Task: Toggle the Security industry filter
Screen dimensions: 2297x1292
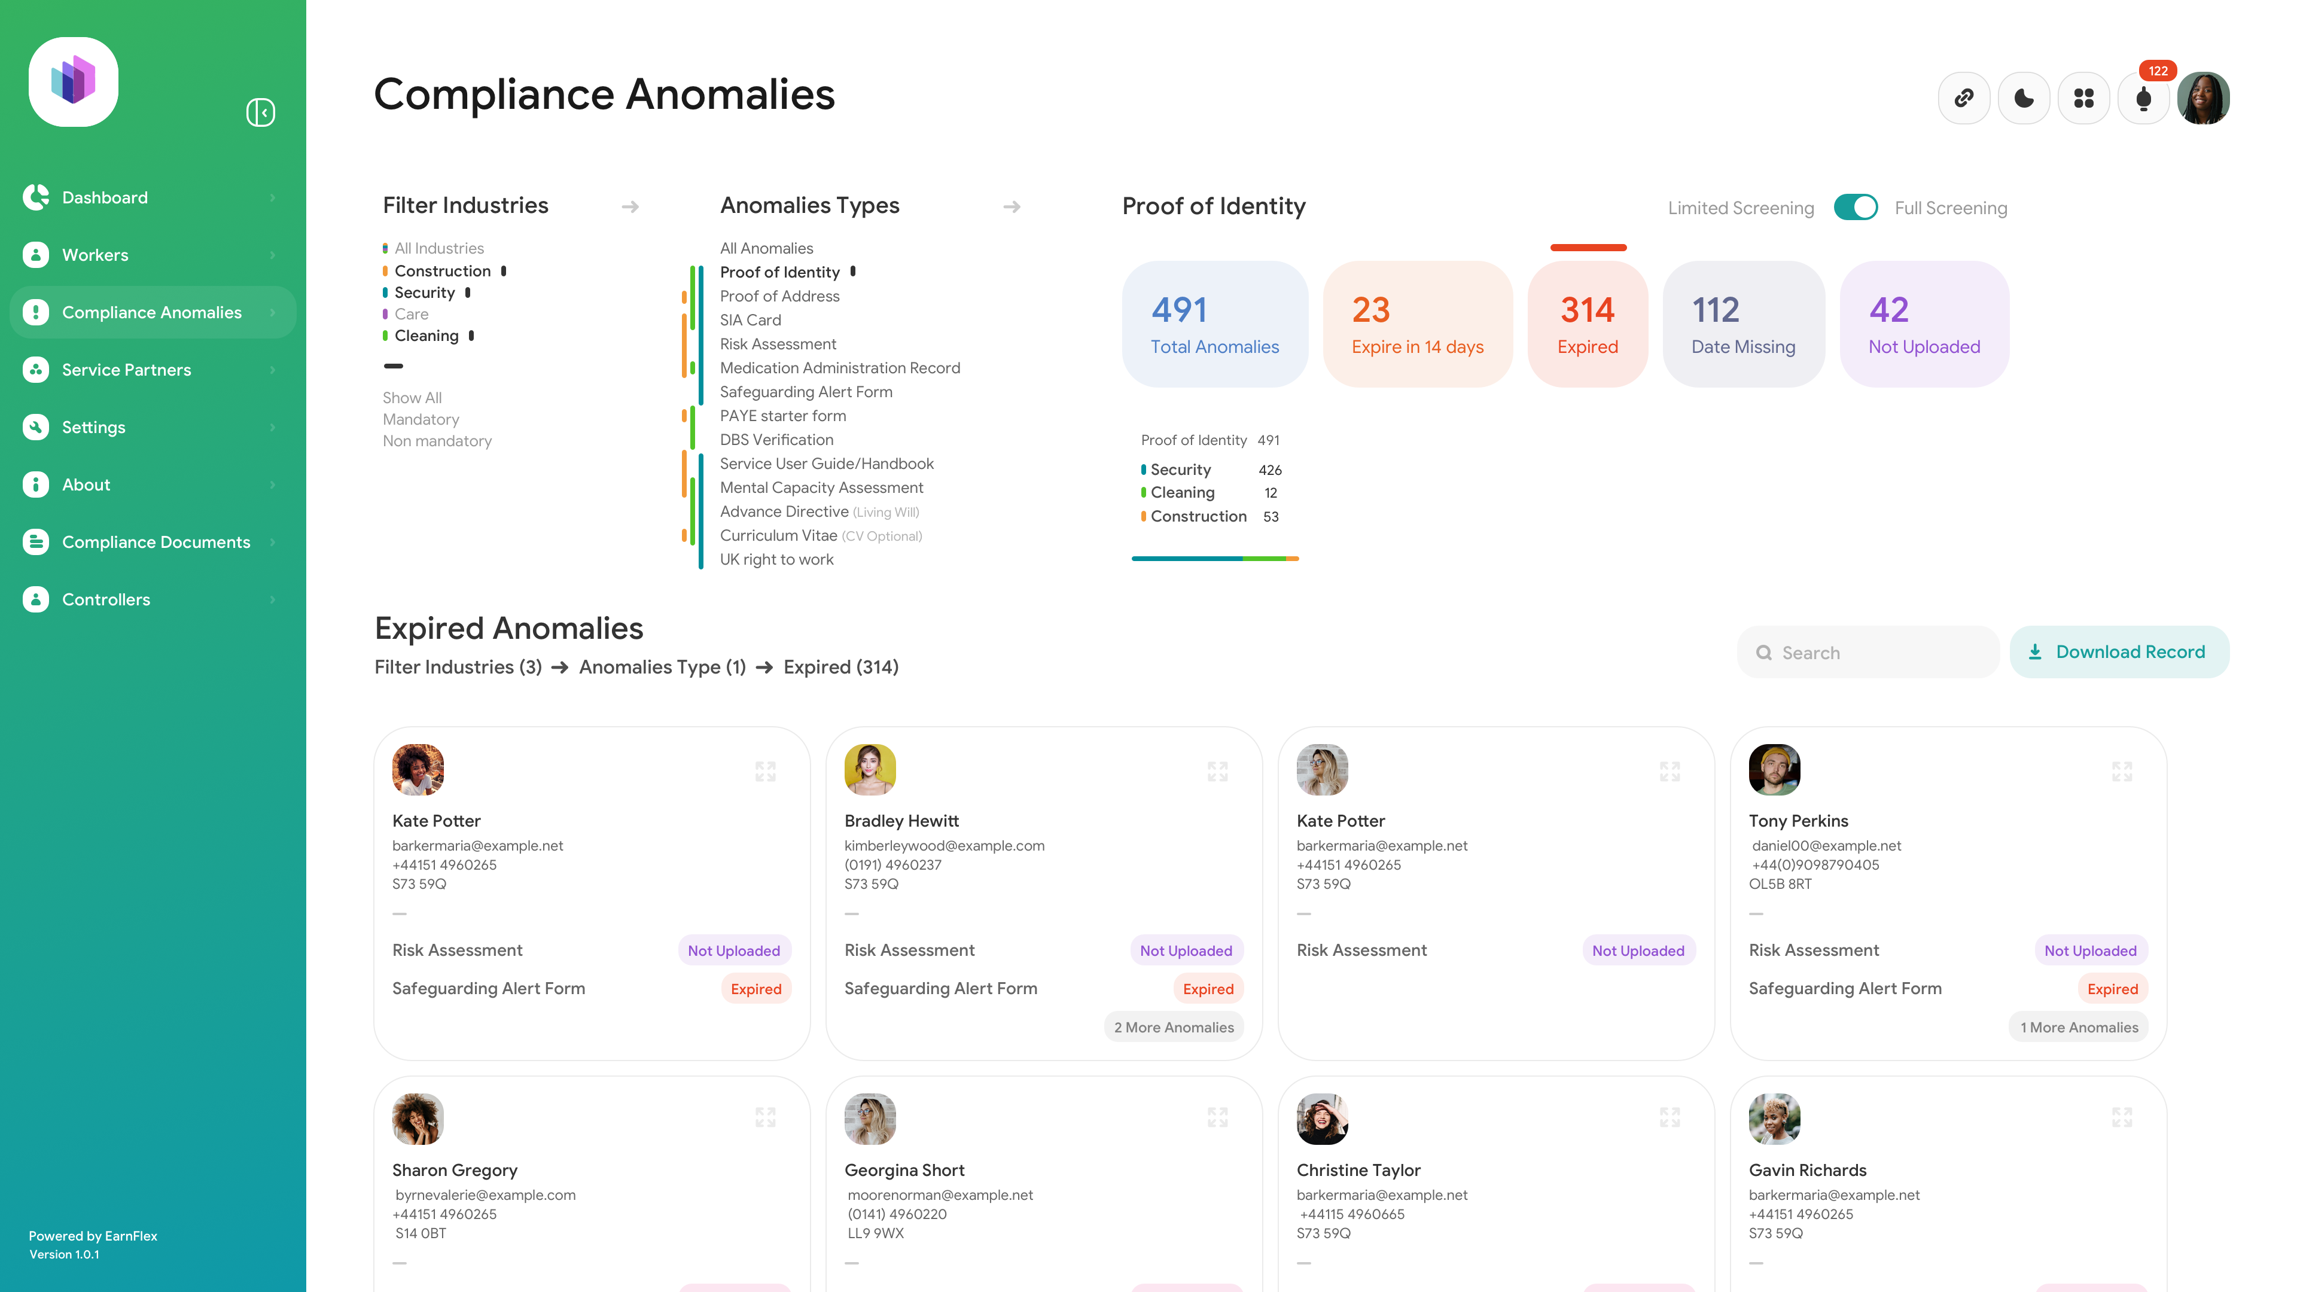Action: 425,292
